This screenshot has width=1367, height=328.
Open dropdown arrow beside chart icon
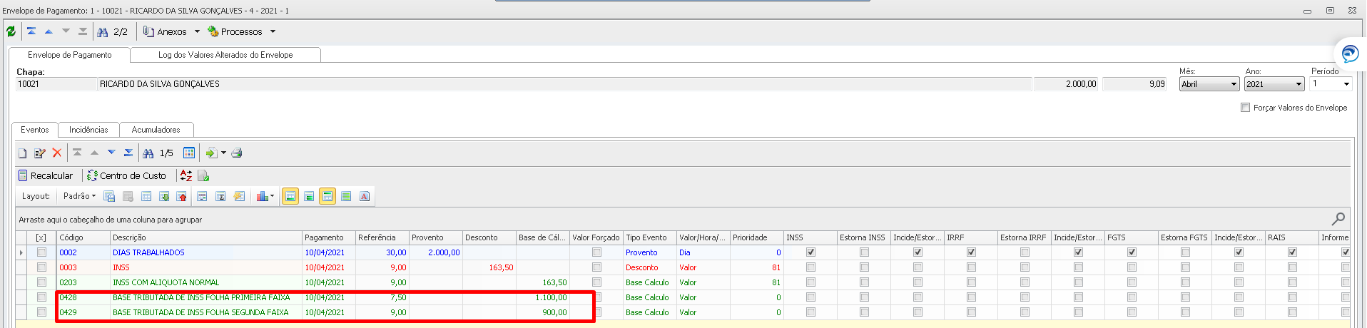pyautogui.click(x=272, y=196)
